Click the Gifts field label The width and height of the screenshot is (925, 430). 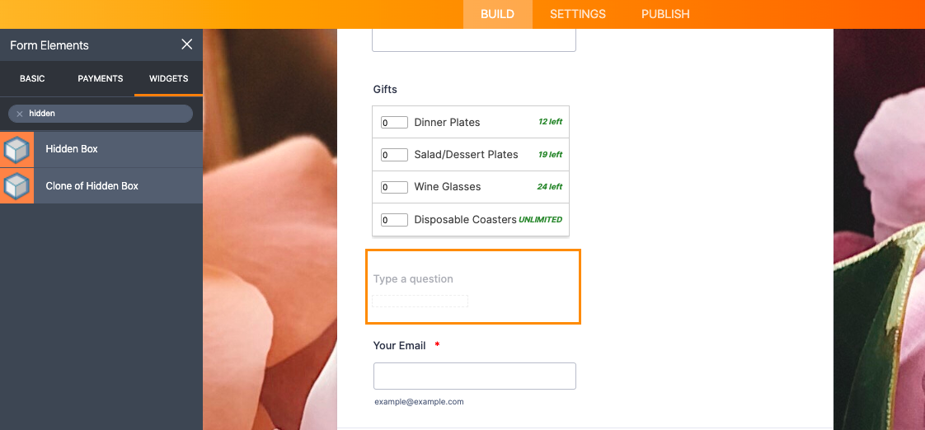(x=385, y=89)
